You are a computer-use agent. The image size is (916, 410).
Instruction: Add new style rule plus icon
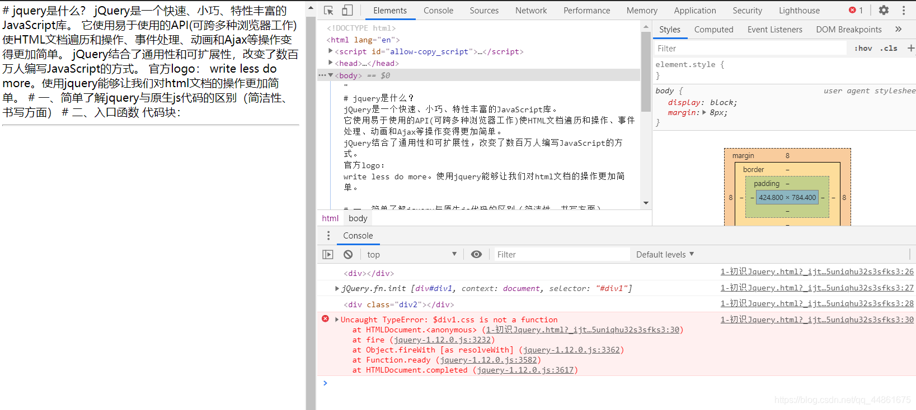[x=910, y=49]
